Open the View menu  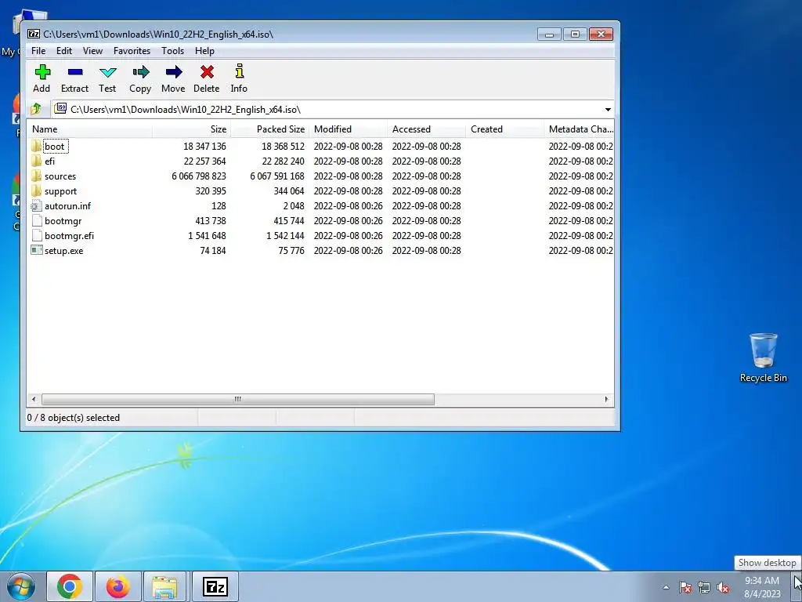(x=92, y=51)
